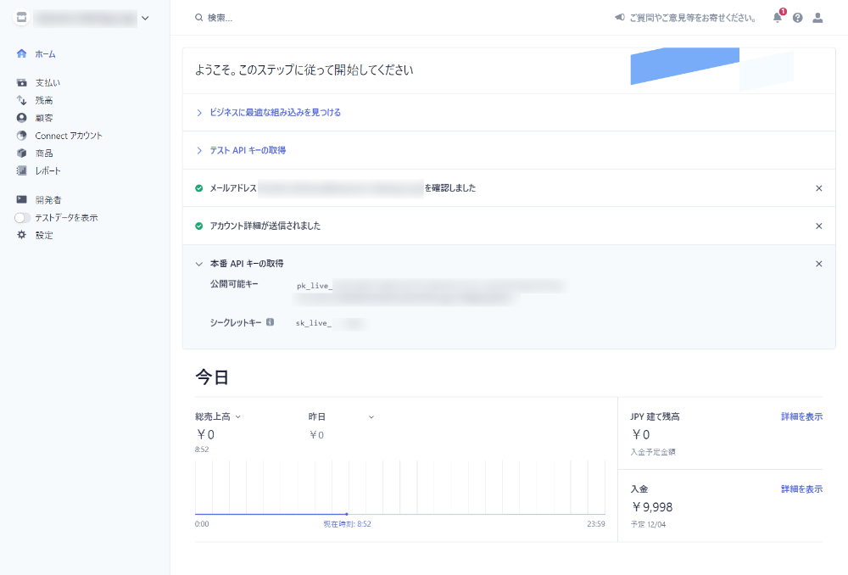Open the notifications bell

(x=778, y=17)
